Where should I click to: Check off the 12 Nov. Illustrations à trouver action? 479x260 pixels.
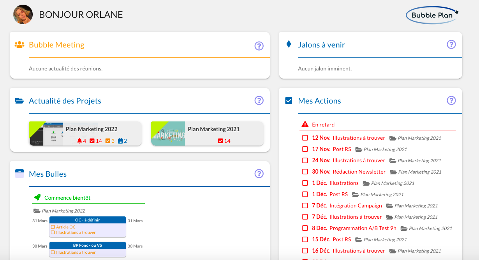point(305,138)
